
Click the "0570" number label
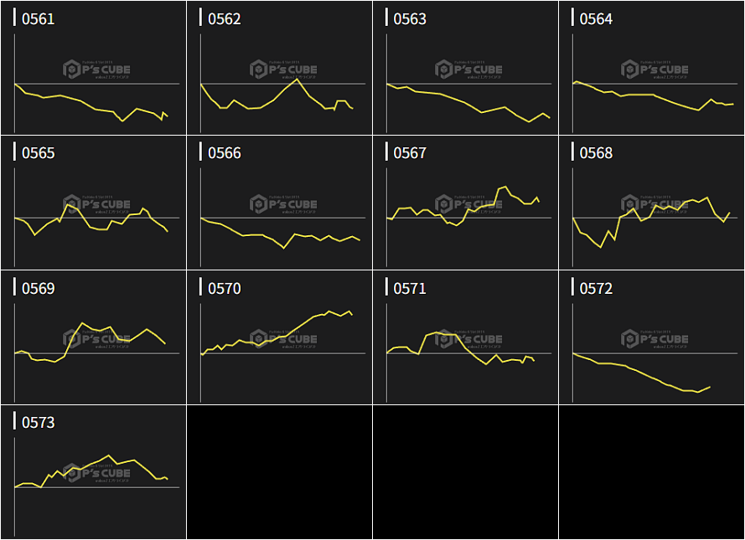point(224,289)
